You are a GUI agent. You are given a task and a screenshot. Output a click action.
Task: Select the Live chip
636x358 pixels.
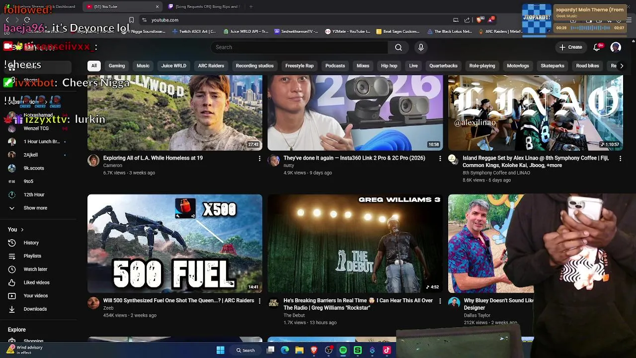pos(413,66)
